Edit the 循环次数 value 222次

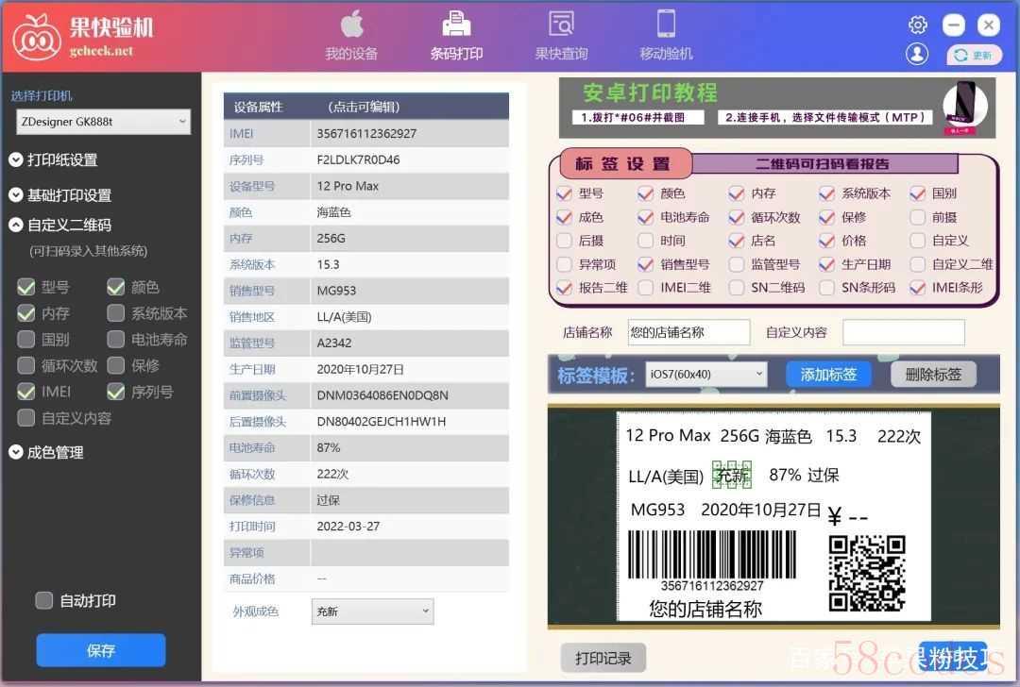pyautogui.click(x=409, y=474)
